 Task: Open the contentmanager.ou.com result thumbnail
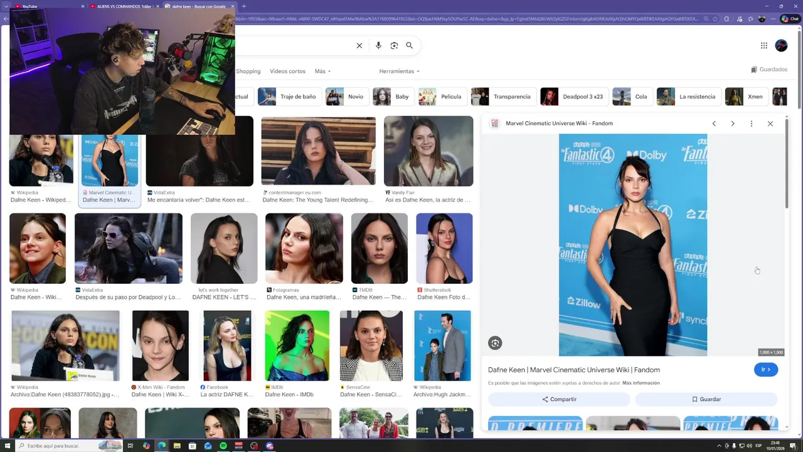click(x=318, y=151)
